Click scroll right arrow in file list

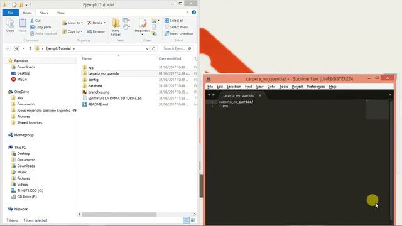pos(195,214)
